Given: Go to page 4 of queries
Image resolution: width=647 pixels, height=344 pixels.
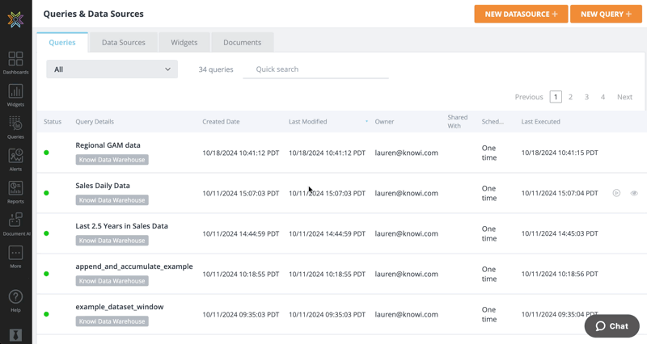Looking at the screenshot, I should [x=603, y=97].
